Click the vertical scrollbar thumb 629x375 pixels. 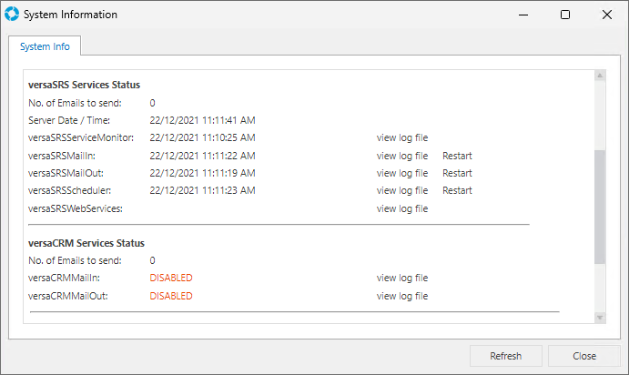[600, 208]
